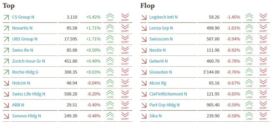Open the Swiss Life Hldg N link
The width and height of the screenshot is (272, 125).
point(29,94)
